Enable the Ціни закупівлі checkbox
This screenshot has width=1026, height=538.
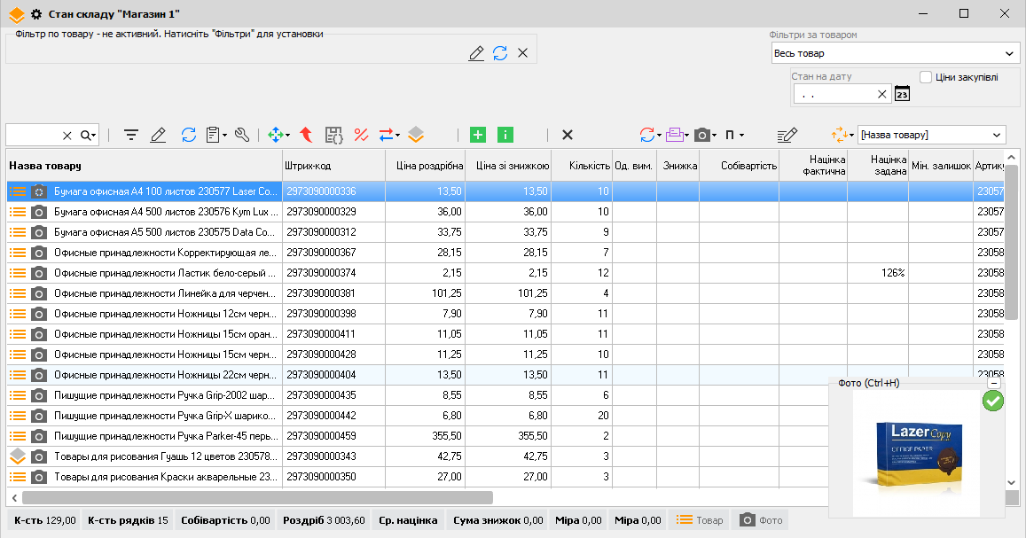pos(926,77)
